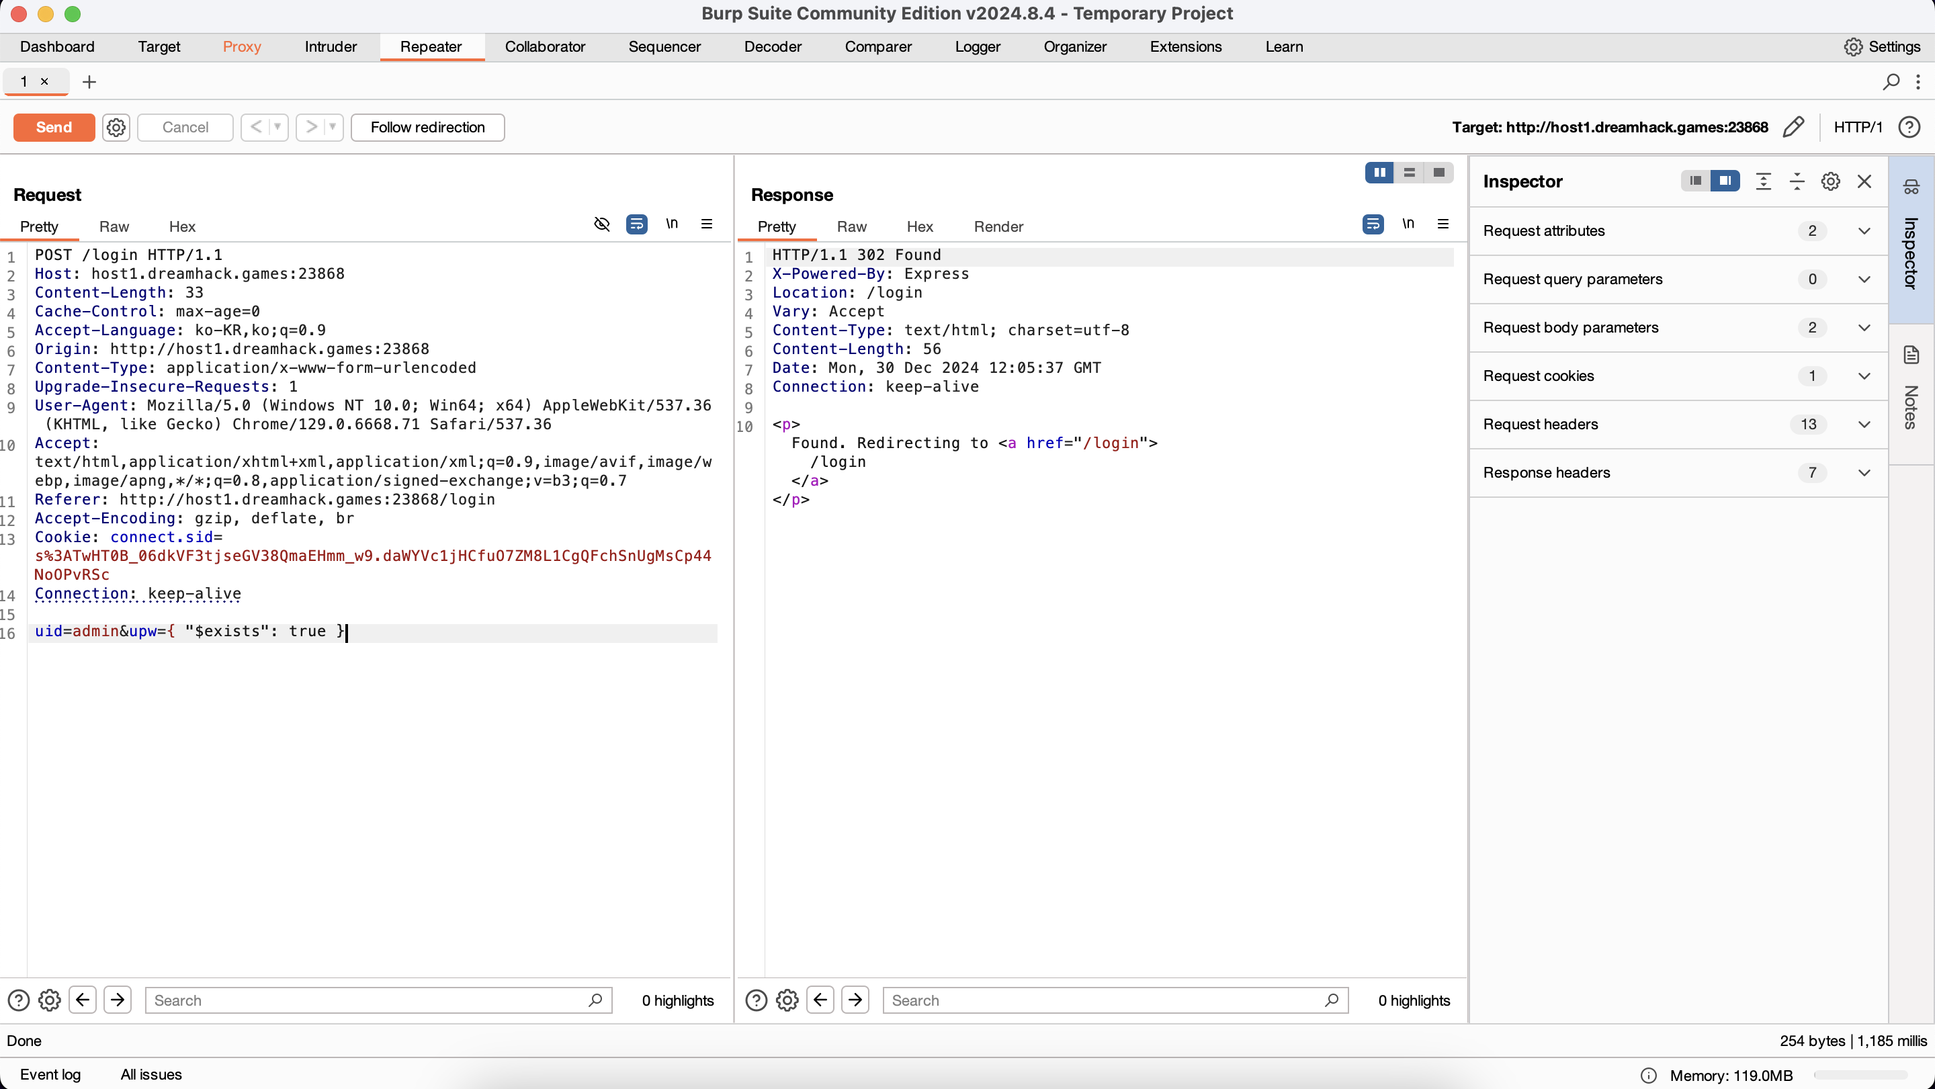Expand Request cookies section

pos(1864,376)
